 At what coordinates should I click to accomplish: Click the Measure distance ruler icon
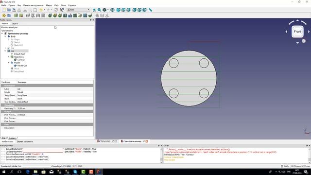150,10
